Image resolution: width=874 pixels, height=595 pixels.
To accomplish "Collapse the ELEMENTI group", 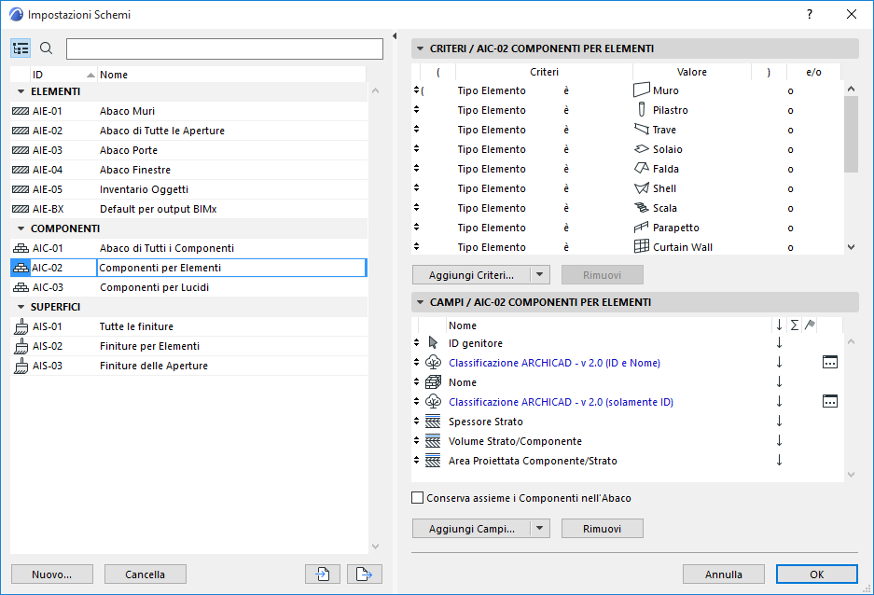I will point(21,91).
